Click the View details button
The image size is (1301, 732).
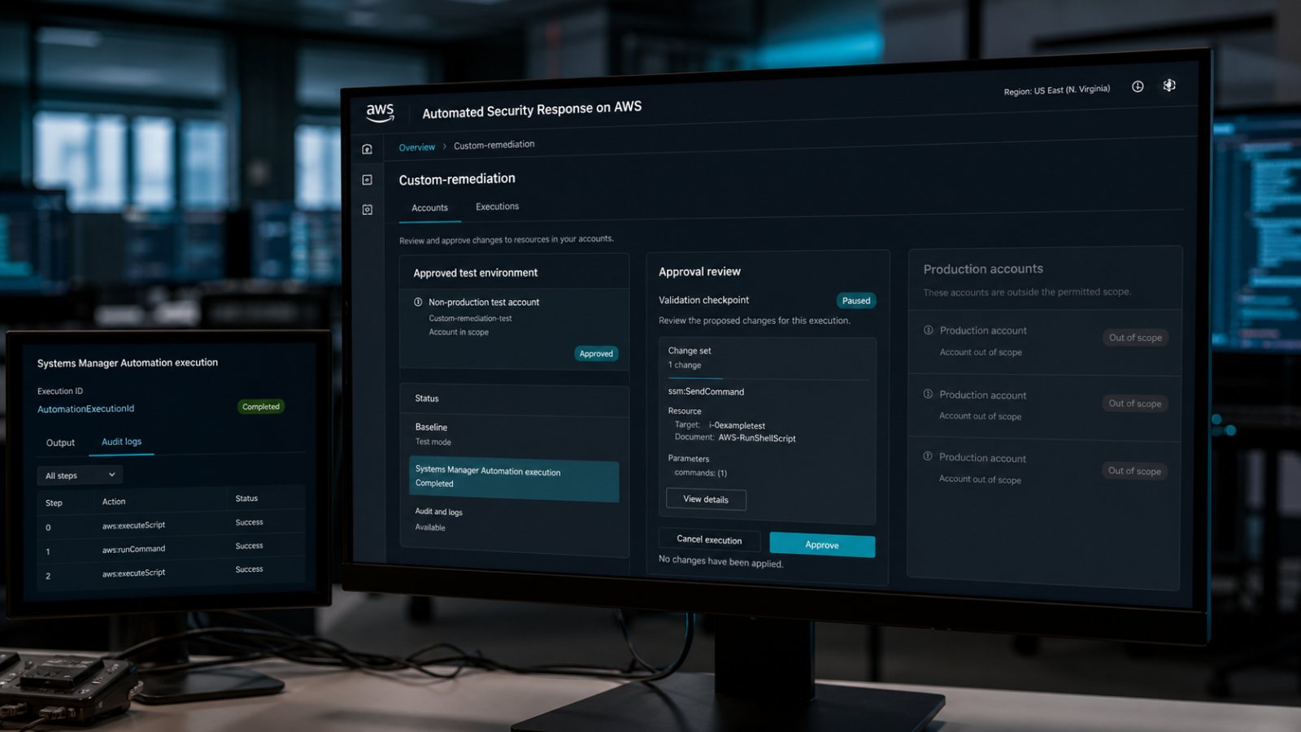(x=706, y=499)
